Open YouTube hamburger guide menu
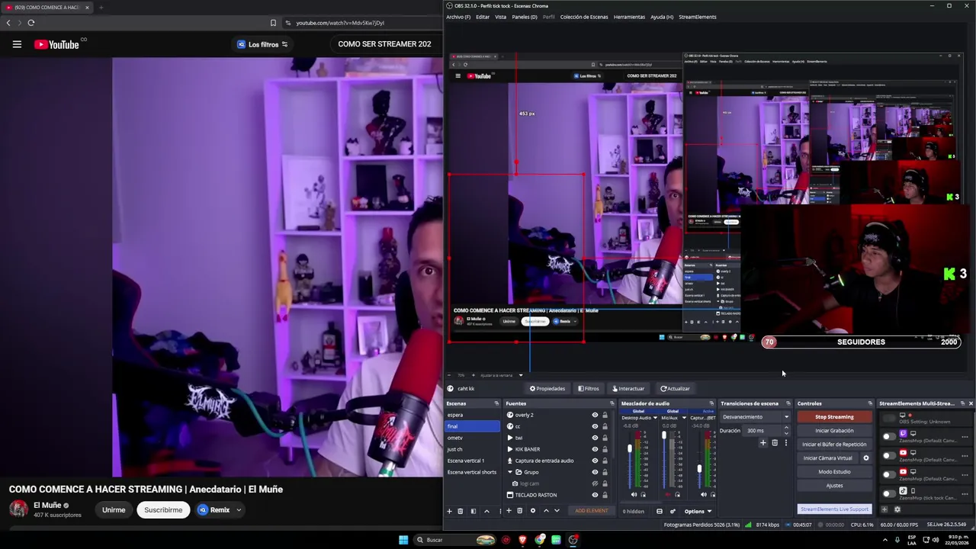The image size is (976, 549). coord(17,44)
